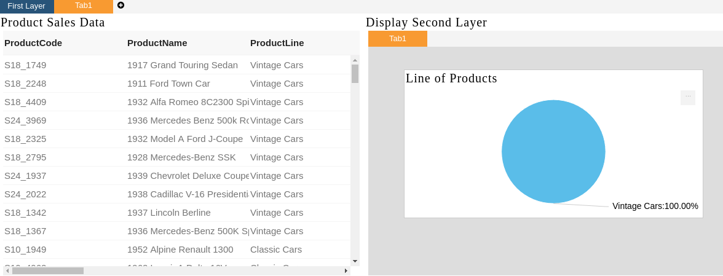This screenshot has width=723, height=276.
Task: Click the add new tab plus icon
Action: pyautogui.click(x=120, y=6)
